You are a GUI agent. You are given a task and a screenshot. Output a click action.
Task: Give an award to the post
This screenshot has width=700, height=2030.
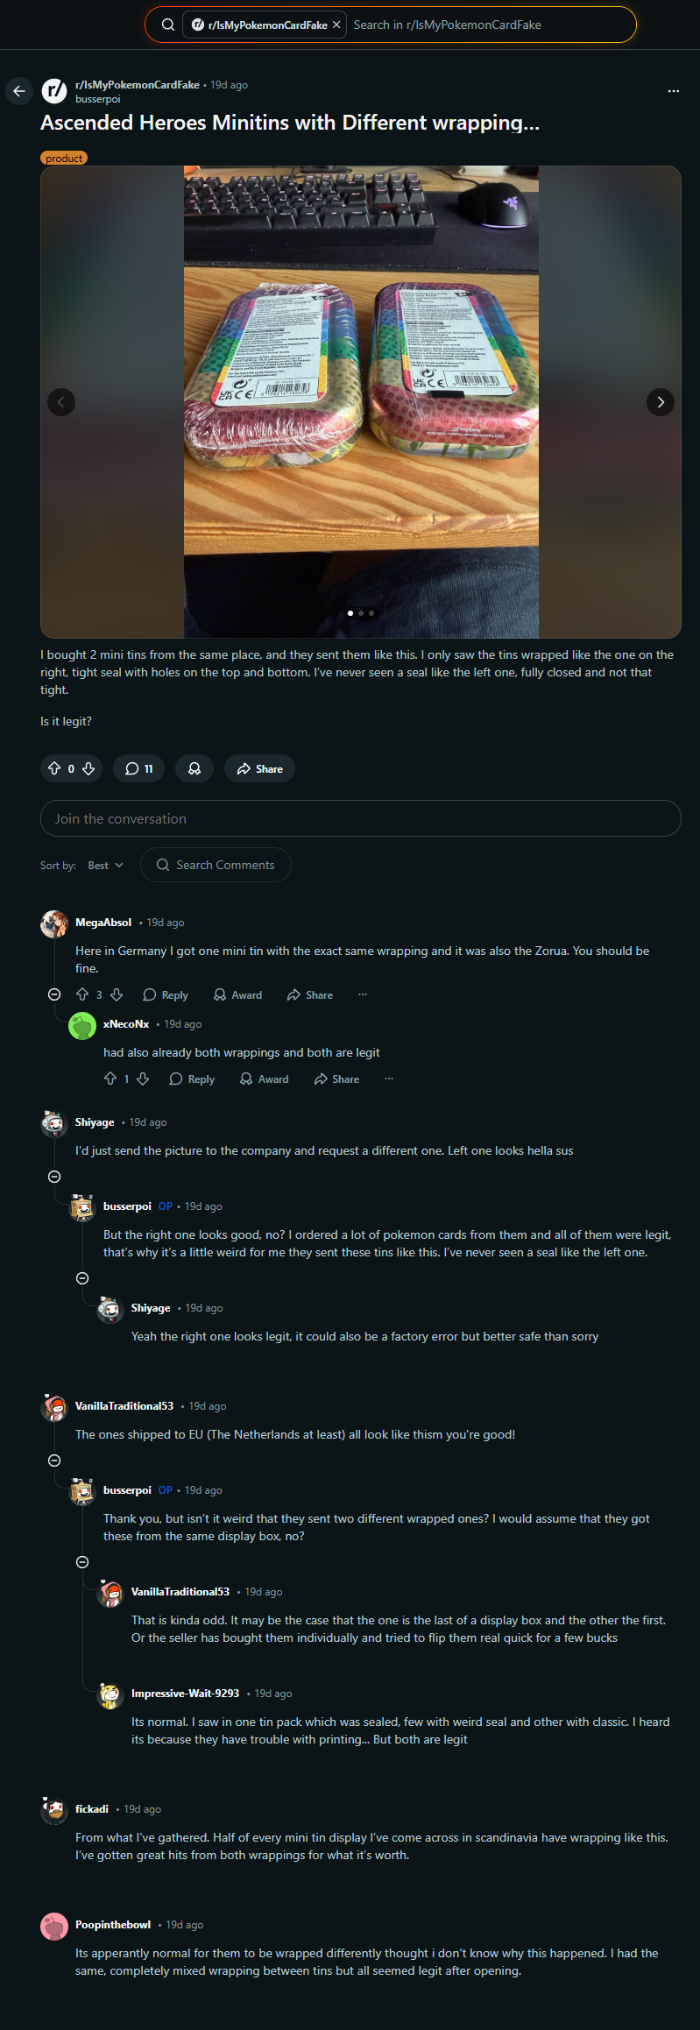click(194, 768)
